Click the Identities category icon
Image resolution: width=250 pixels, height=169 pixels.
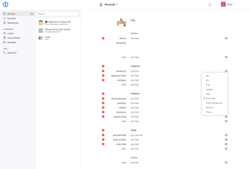click(4, 42)
